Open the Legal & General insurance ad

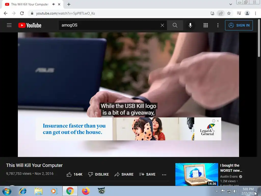click(128, 129)
